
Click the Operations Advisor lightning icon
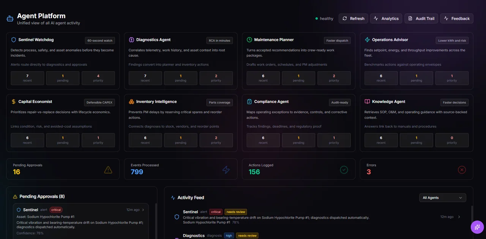[367, 40]
